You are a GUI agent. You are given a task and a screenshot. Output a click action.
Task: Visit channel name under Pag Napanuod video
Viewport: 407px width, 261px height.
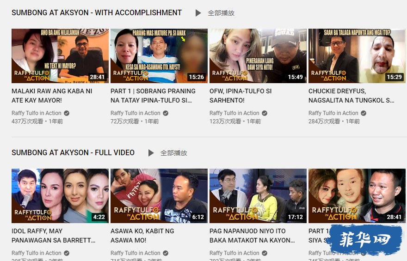coord(234,253)
